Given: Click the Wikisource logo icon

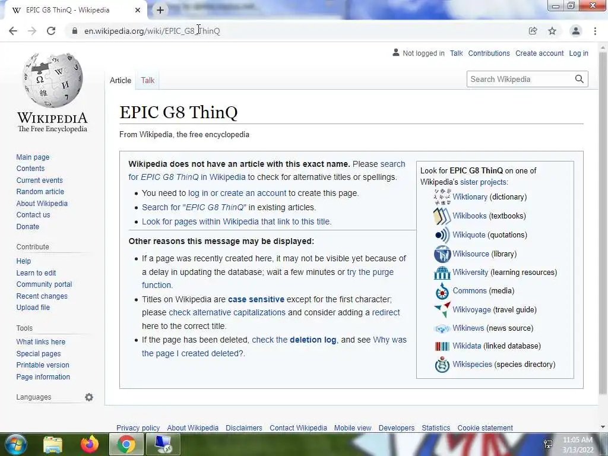Looking at the screenshot, I should (x=442, y=254).
